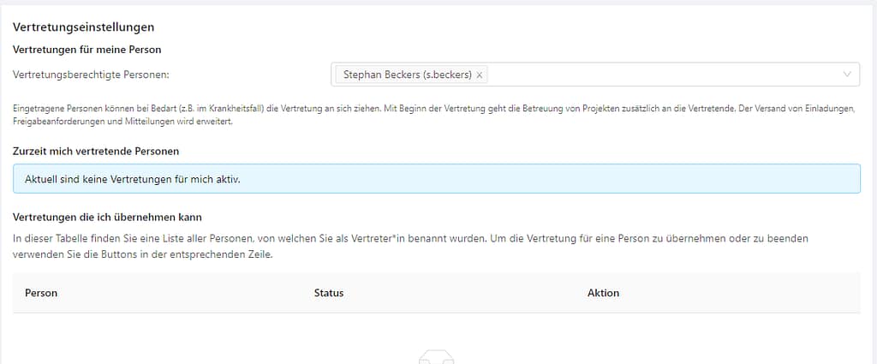Click the 'Aktuell sind keine Vertretungen' info box
The height and width of the screenshot is (364, 877).
point(437,179)
